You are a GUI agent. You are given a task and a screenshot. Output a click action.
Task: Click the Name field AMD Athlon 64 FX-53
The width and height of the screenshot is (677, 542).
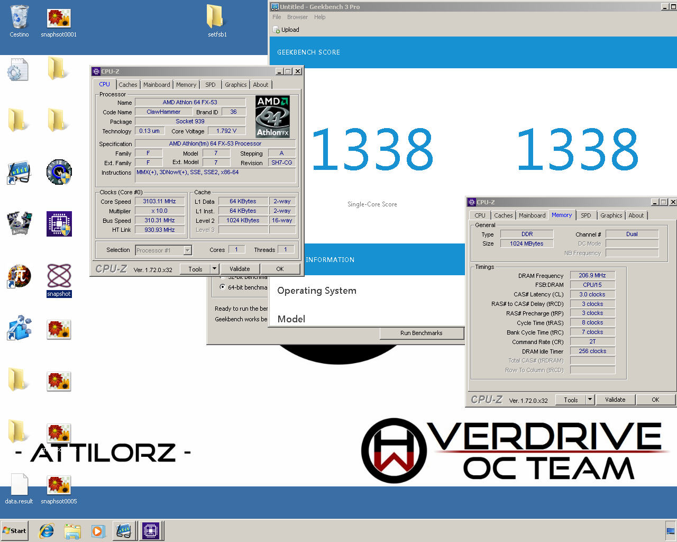click(190, 102)
